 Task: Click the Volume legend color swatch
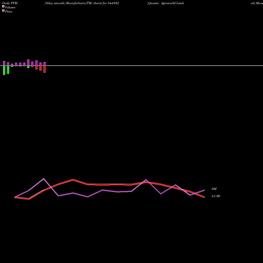coord(3,6)
